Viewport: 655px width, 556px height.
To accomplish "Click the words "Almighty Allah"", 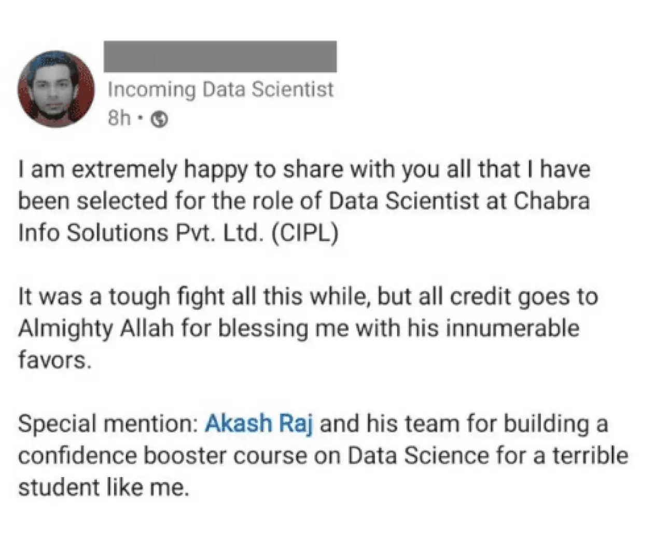I will point(96,329).
